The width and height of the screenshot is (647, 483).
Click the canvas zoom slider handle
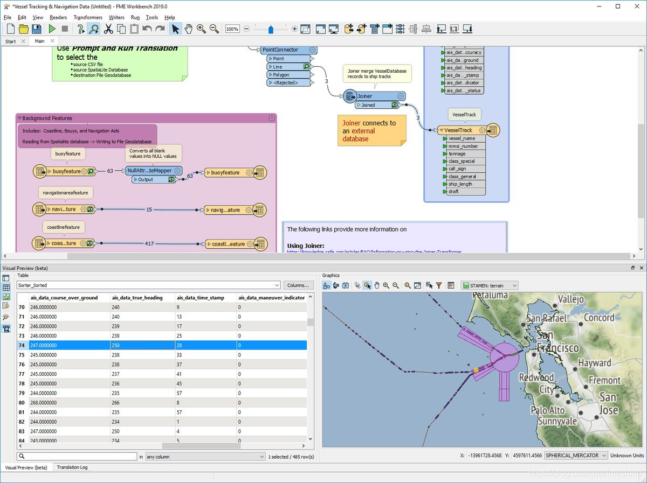(x=271, y=29)
